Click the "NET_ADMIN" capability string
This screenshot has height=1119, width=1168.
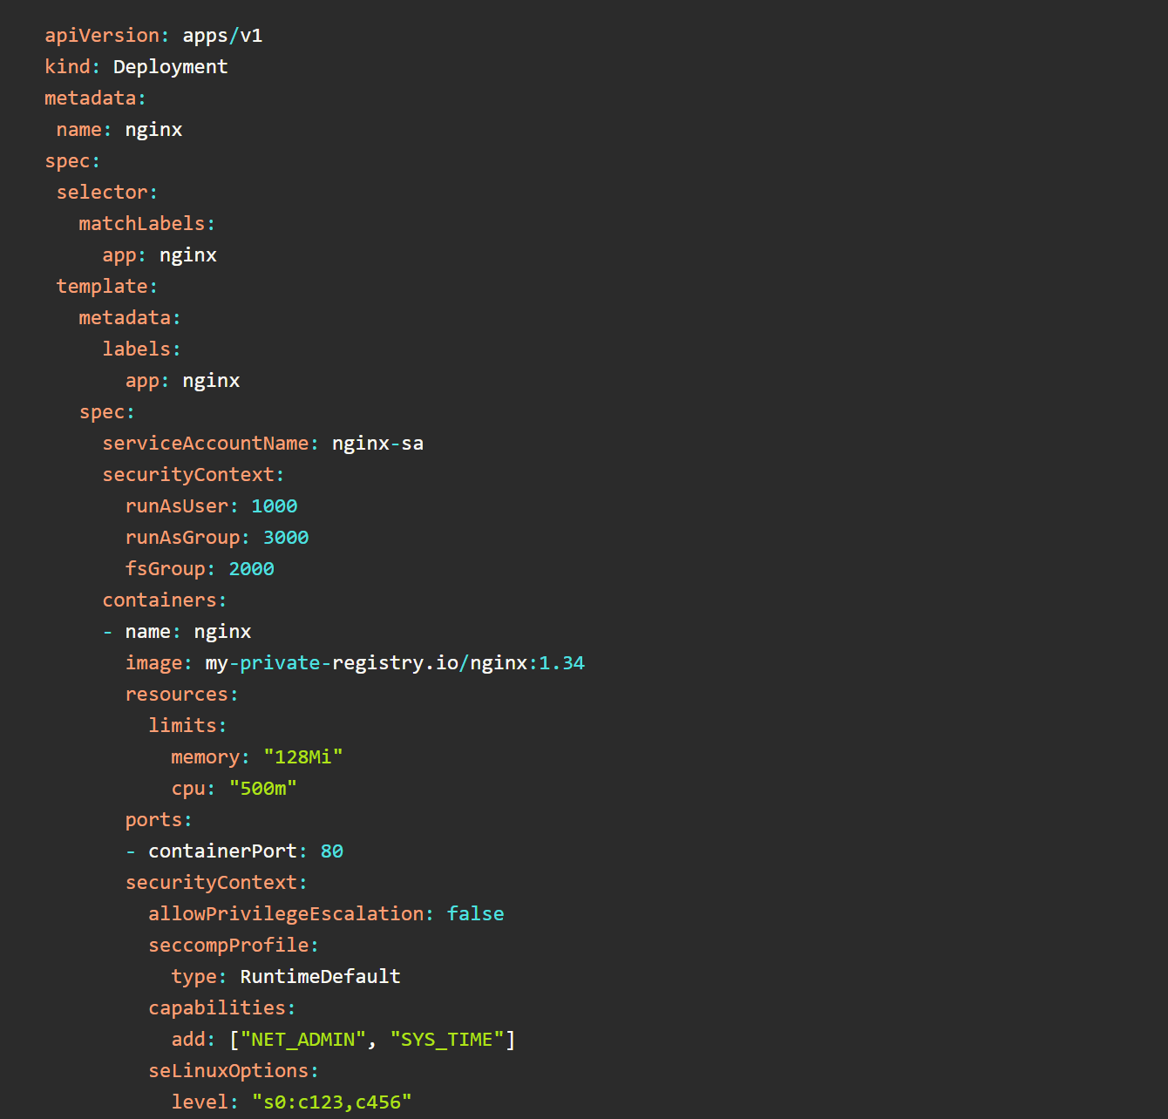tap(302, 1040)
